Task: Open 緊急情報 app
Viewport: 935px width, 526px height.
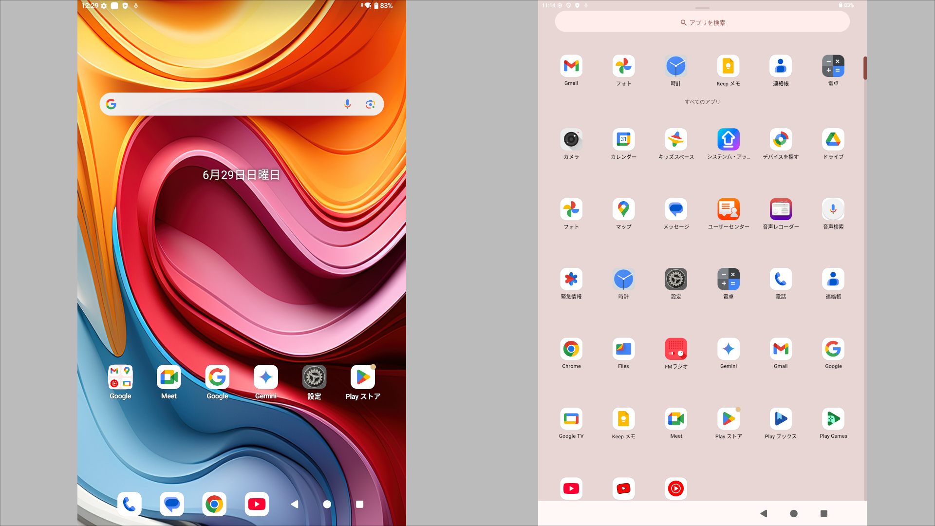Action: (571, 280)
